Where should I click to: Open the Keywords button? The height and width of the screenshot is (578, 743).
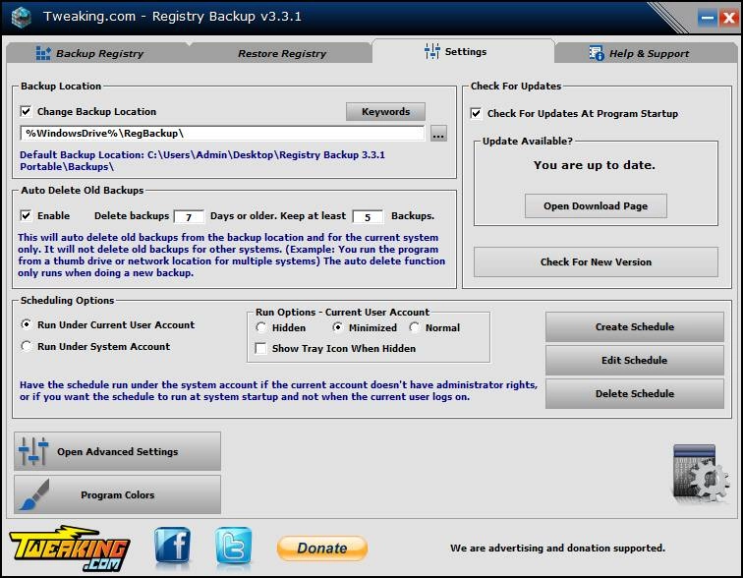[x=385, y=111]
